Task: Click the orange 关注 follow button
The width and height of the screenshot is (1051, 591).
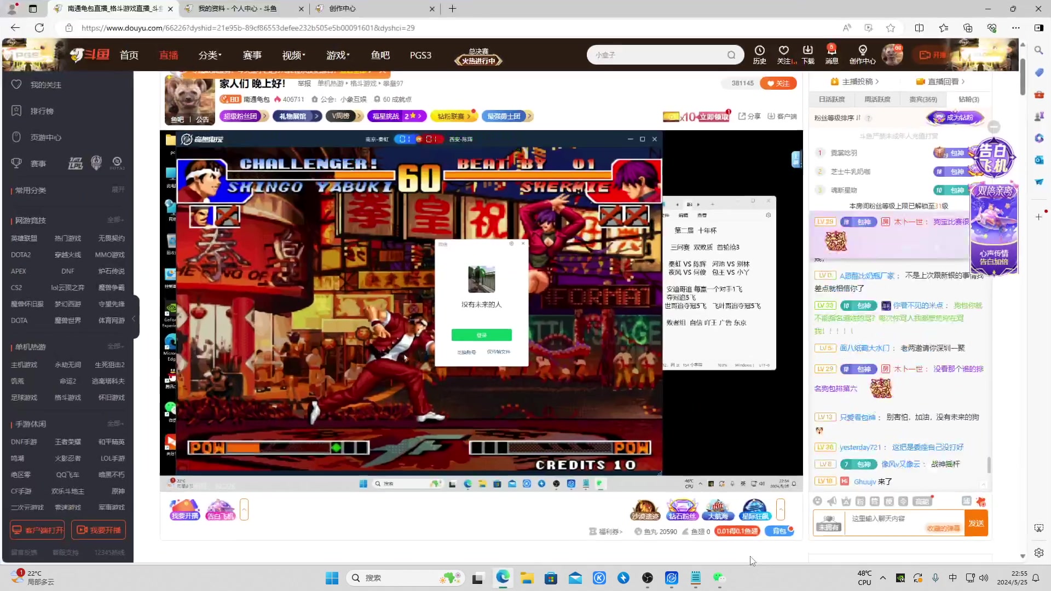Action: click(x=778, y=83)
